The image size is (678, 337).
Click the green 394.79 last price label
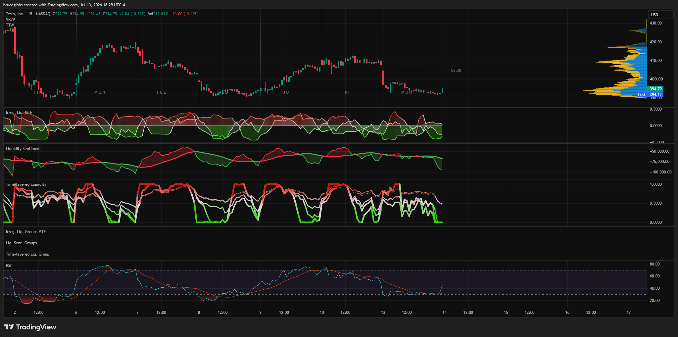[655, 89]
